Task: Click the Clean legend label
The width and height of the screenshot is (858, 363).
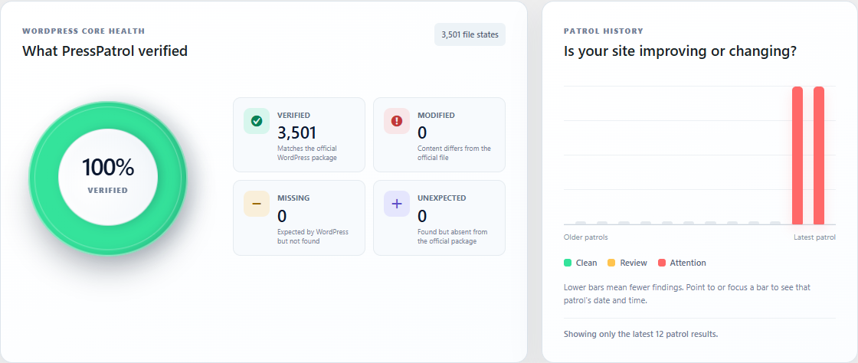Action: tap(587, 263)
